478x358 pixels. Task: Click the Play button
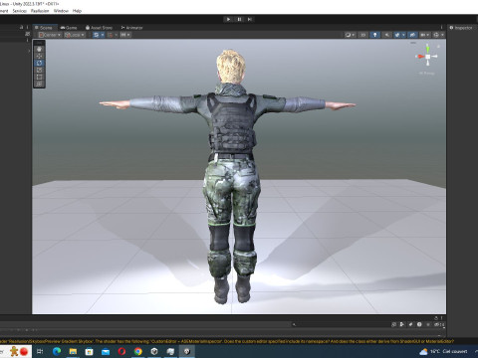click(228, 19)
